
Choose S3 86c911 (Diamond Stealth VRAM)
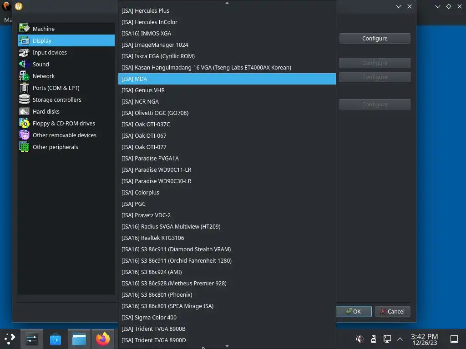[x=227, y=249]
